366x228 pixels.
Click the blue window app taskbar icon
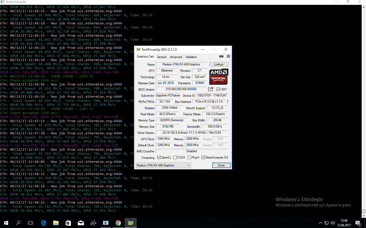[106, 223]
